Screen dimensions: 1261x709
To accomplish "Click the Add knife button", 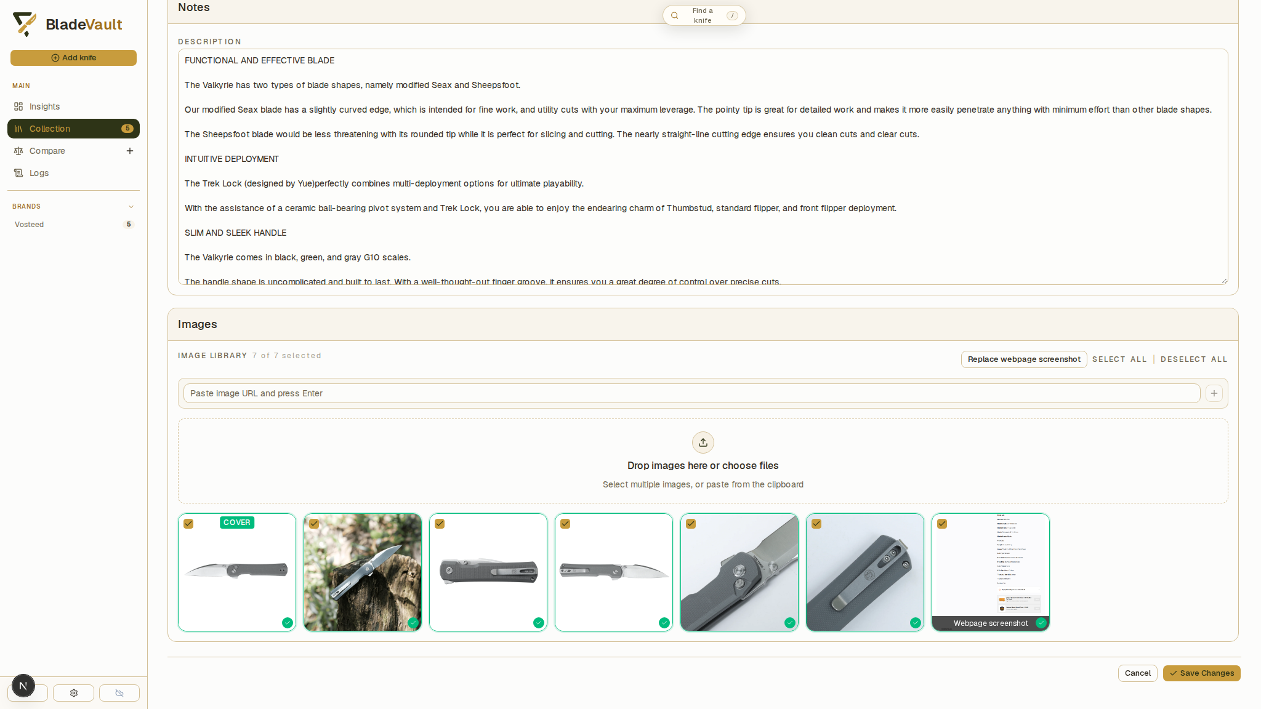I will 73,58.
